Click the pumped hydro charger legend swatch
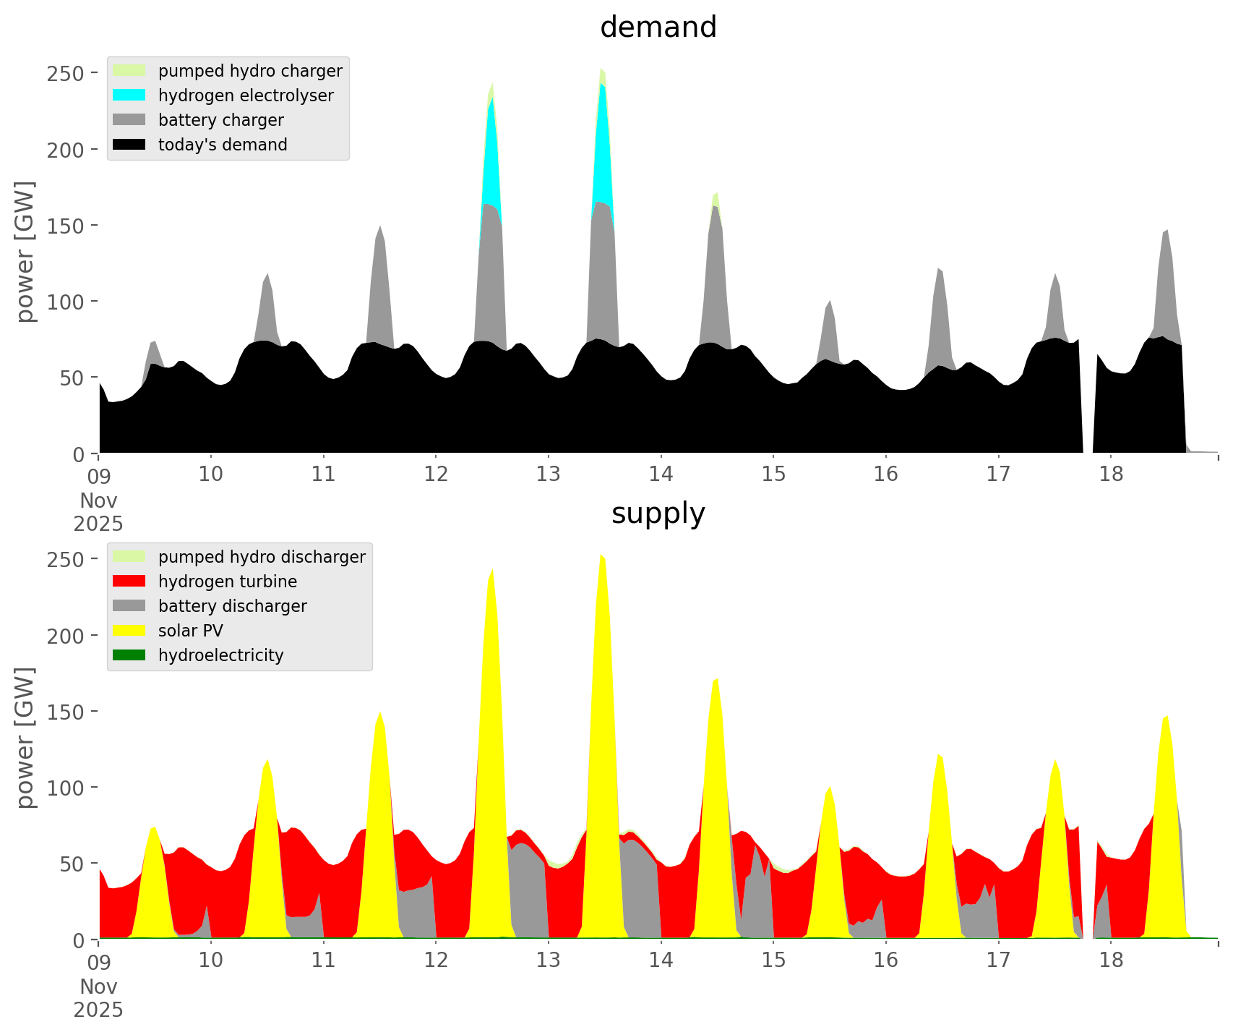 pos(129,71)
